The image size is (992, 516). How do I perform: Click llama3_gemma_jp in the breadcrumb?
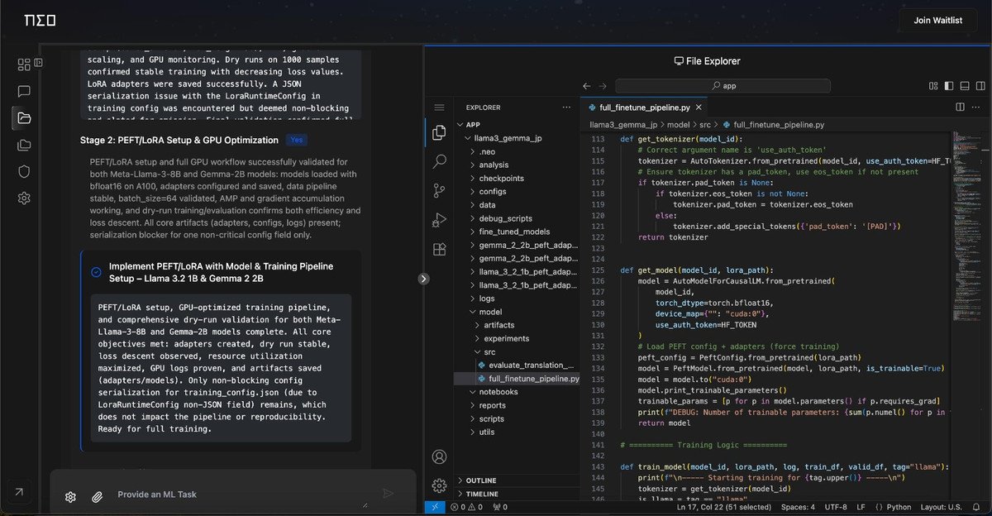click(623, 125)
